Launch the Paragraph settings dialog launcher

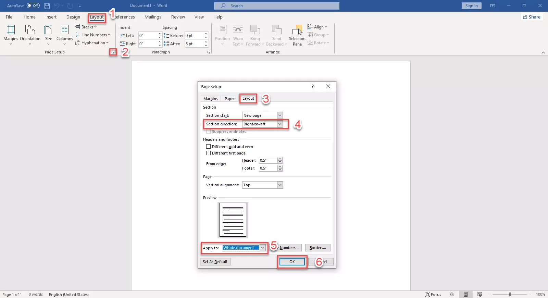click(x=209, y=52)
